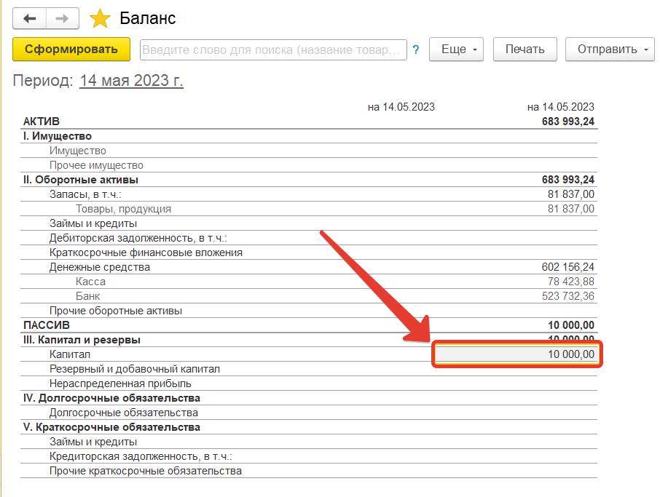Click the search input field
Viewport: 660px width, 497px height.
point(273,49)
